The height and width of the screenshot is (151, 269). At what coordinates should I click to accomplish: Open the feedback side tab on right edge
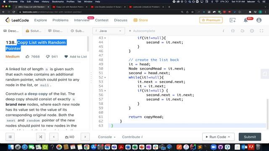265,74
